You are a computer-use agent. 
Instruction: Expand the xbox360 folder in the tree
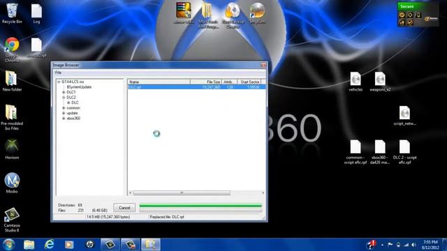[x=64, y=119]
